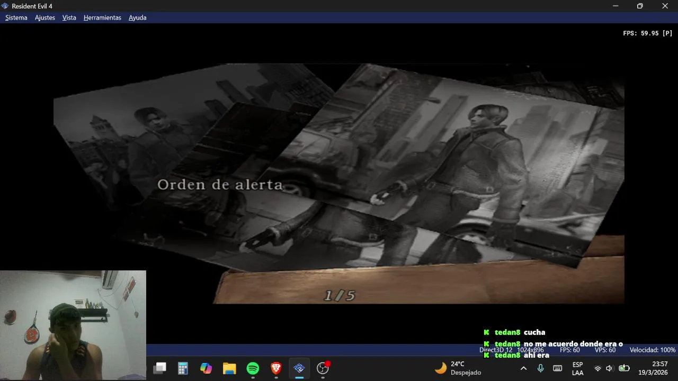678x381 pixels.
Task: Open the Vista menu
Action: [x=69, y=17]
